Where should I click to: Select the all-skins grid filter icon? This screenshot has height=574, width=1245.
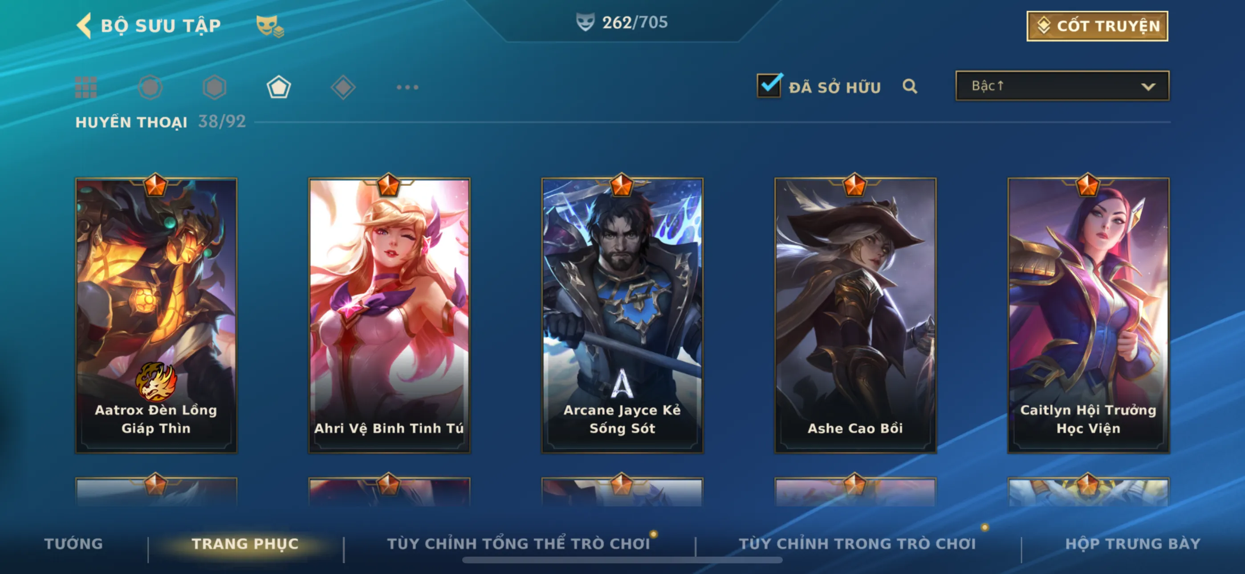[x=86, y=88]
